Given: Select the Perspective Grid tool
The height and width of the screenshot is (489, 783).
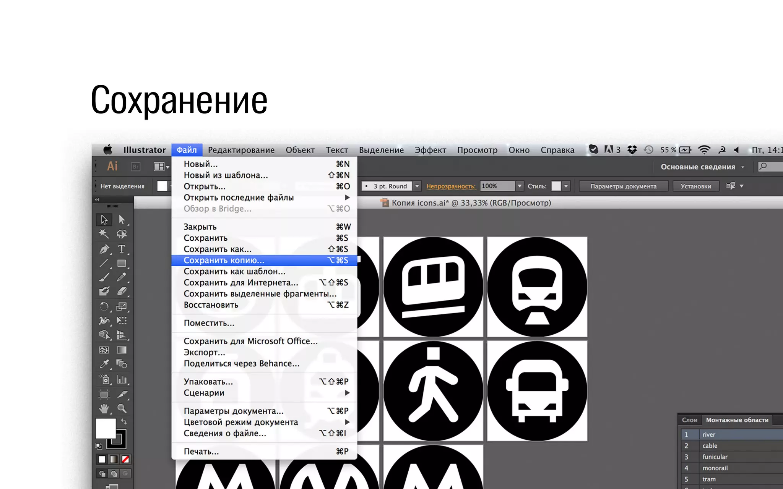Looking at the screenshot, I should 122,335.
